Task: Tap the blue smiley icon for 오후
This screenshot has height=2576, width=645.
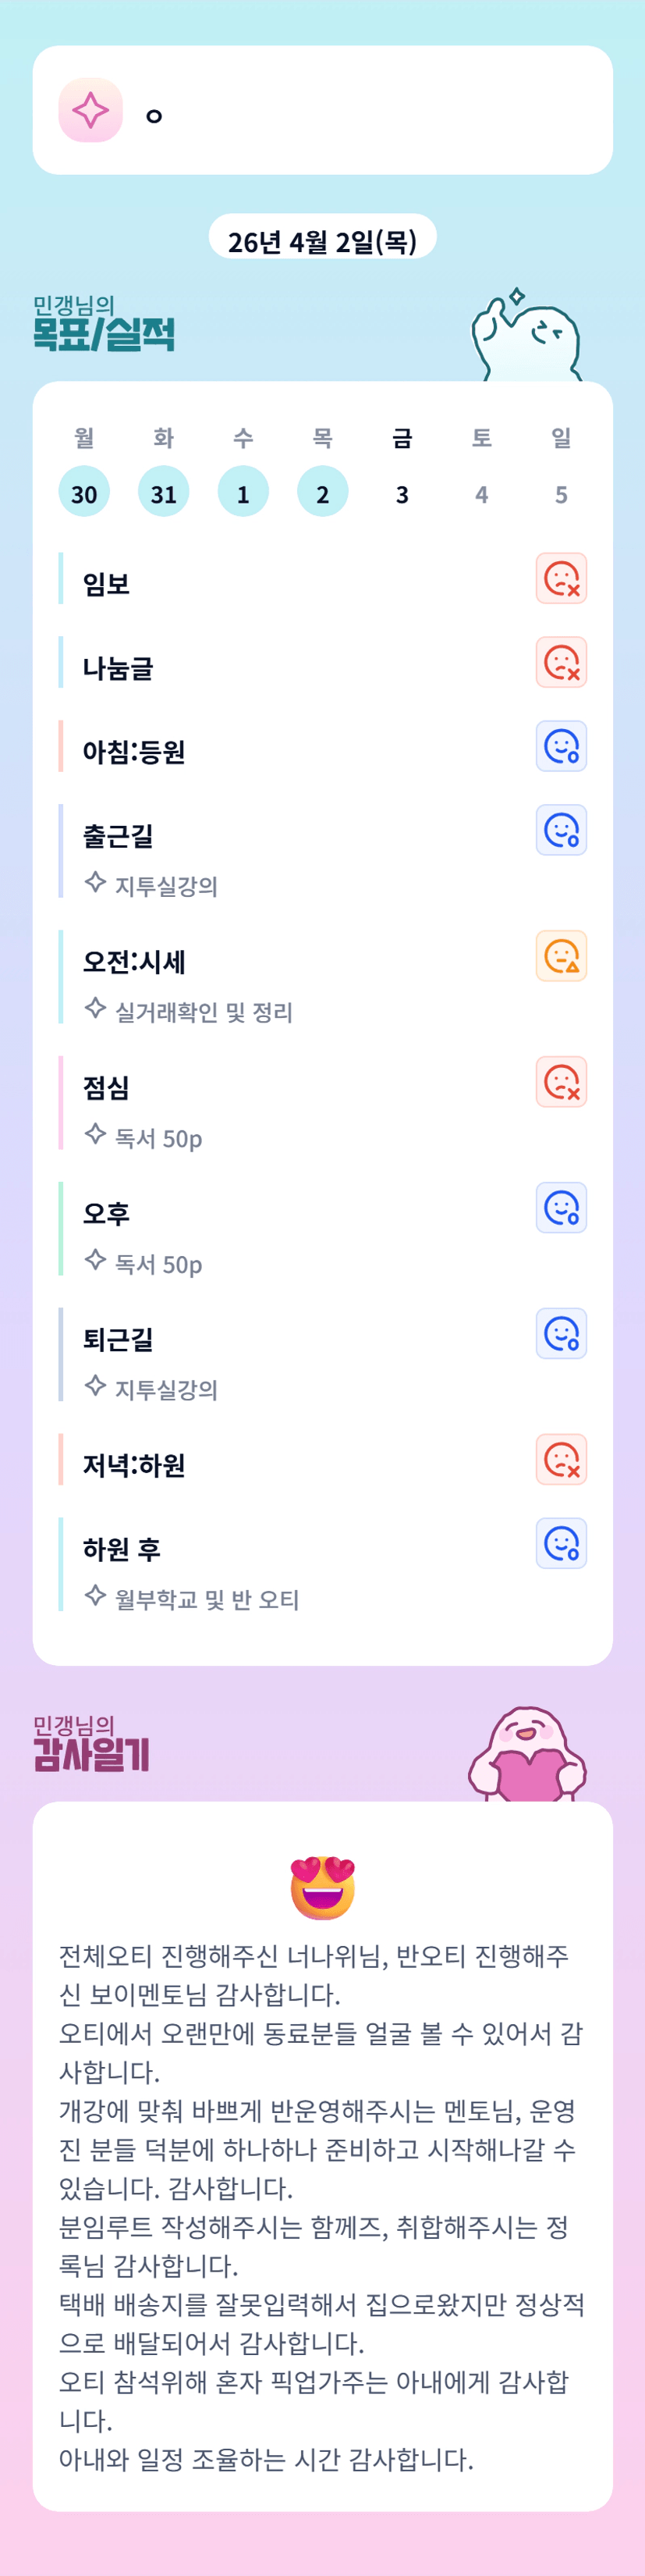Action: click(561, 1209)
